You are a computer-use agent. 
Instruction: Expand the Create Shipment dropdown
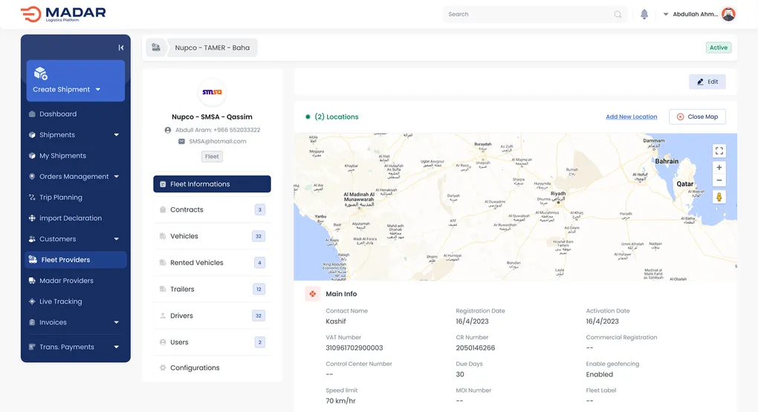tap(98, 89)
